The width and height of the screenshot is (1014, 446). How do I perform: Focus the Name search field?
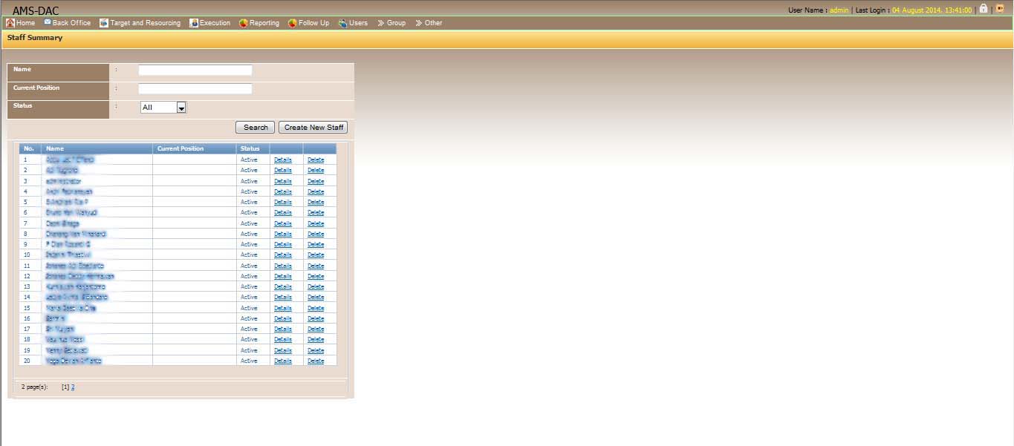point(195,70)
